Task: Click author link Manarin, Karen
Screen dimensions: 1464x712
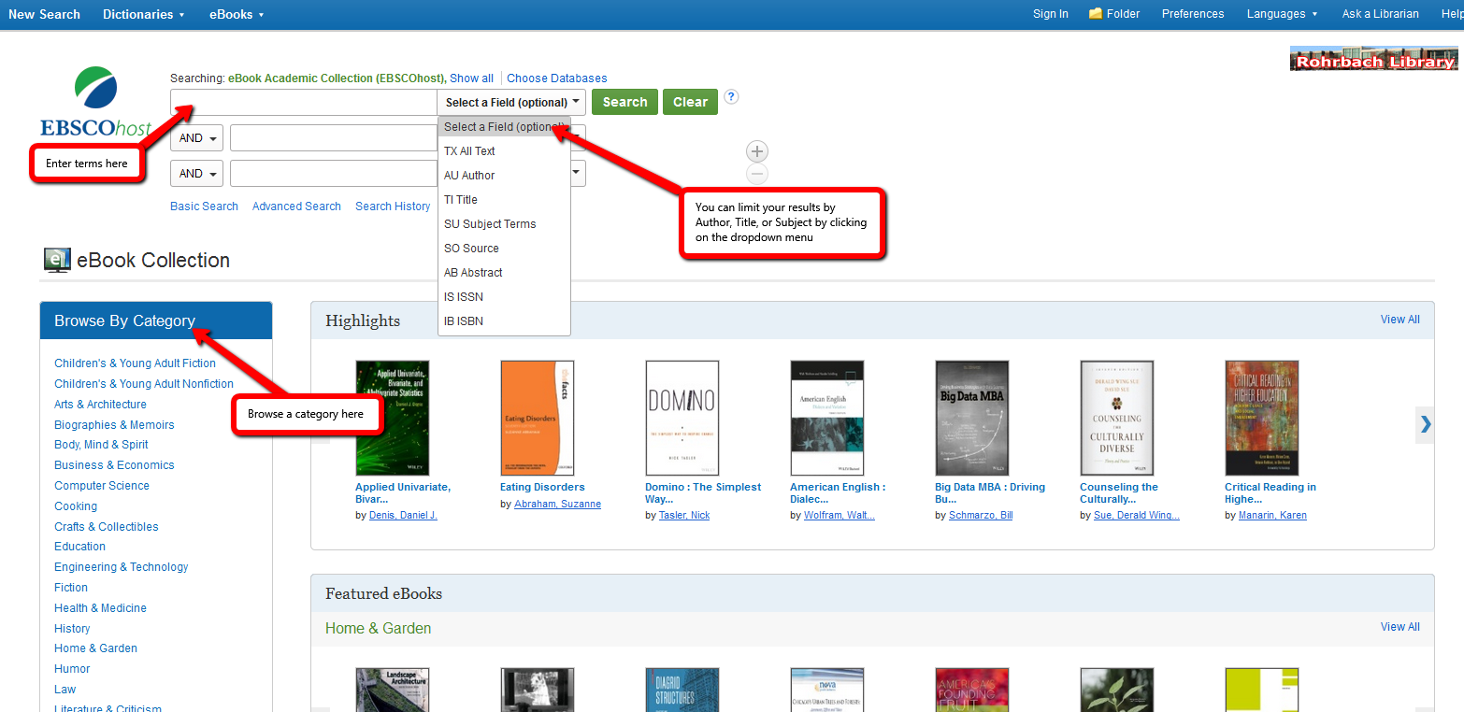Action: (x=1272, y=516)
